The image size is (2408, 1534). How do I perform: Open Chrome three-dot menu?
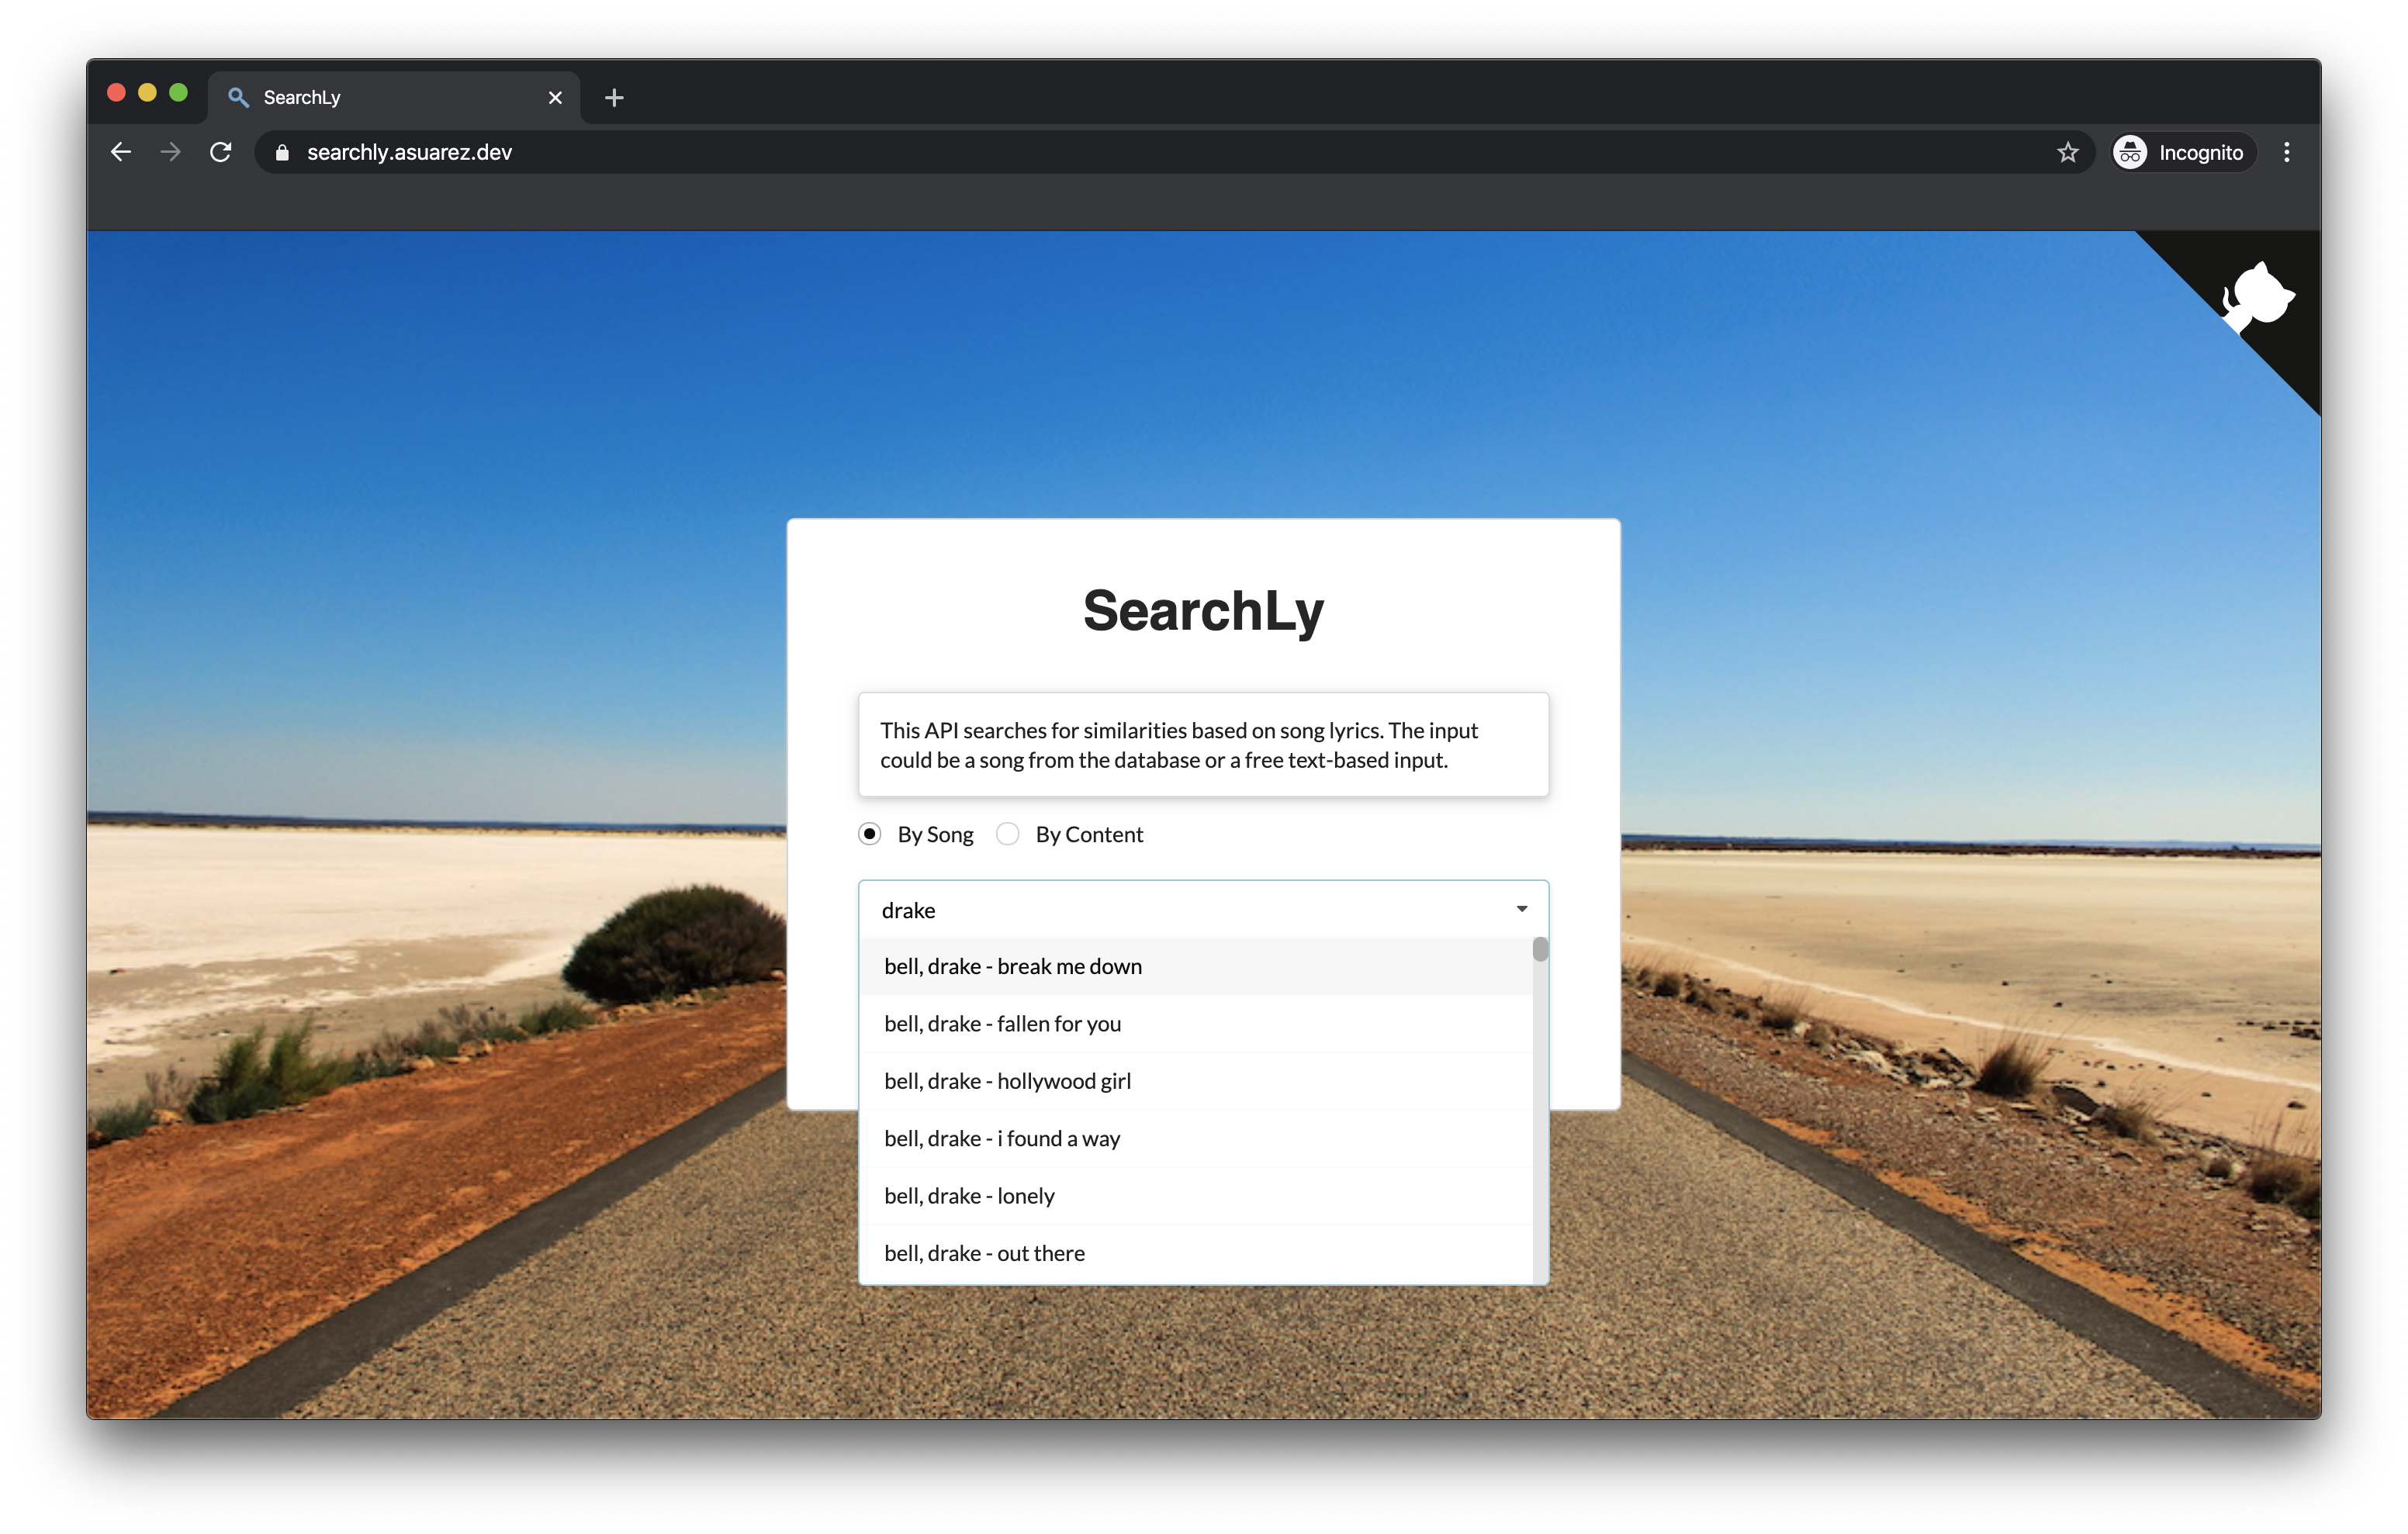pos(2286,152)
